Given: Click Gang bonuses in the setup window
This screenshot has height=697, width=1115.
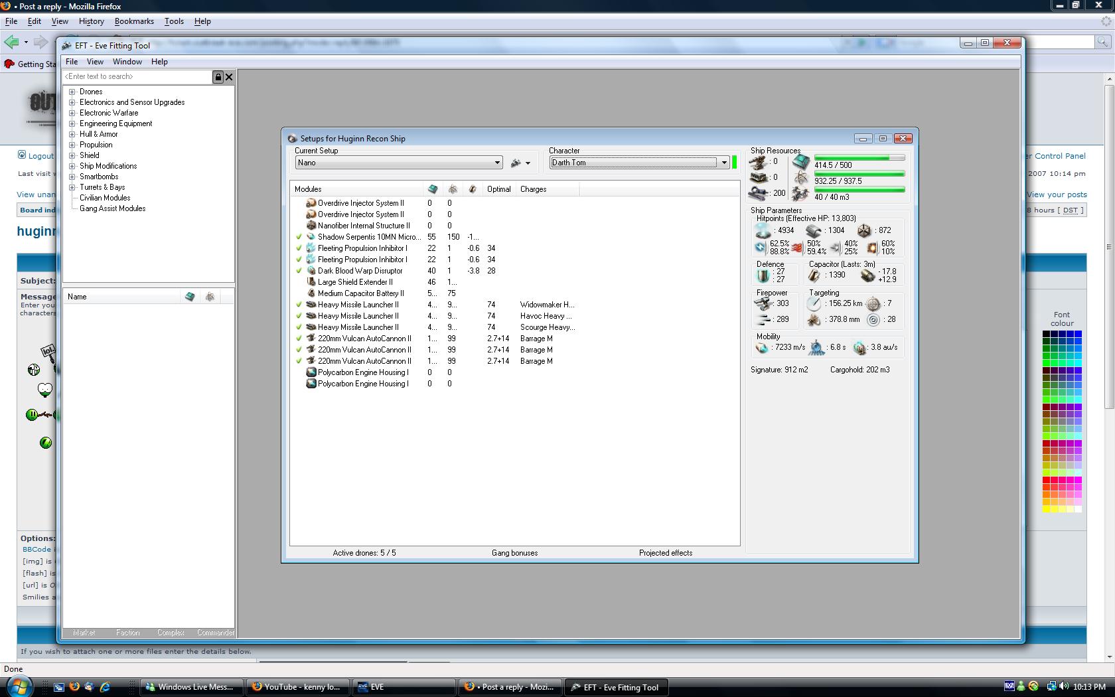Looking at the screenshot, I should pyautogui.click(x=515, y=553).
